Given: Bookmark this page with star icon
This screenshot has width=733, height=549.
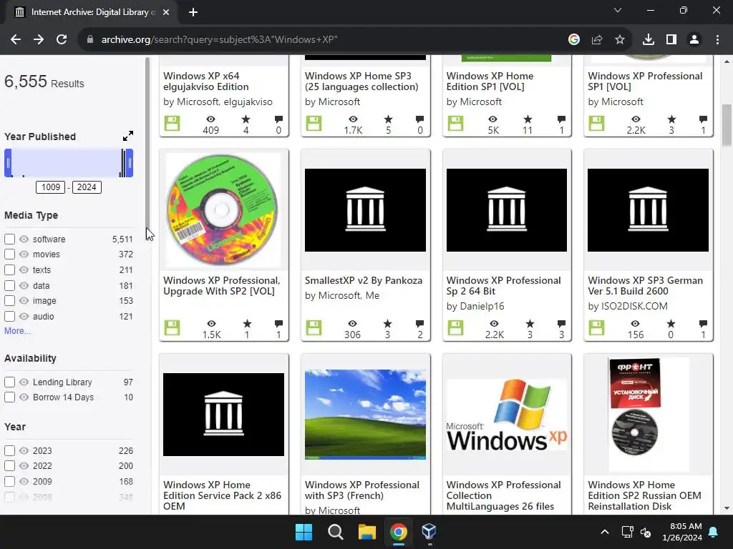Looking at the screenshot, I should point(619,40).
